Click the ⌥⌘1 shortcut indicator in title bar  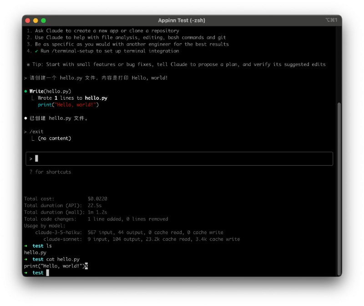(331, 20)
